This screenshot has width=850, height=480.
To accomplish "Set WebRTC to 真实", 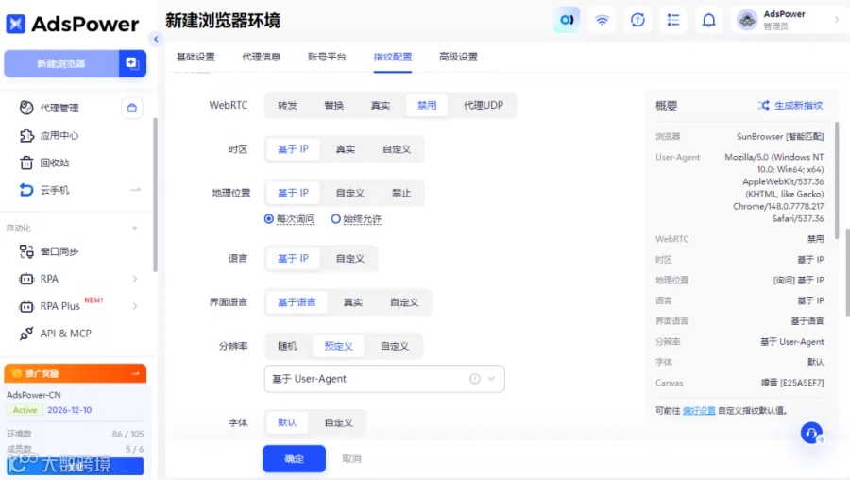I will (381, 105).
